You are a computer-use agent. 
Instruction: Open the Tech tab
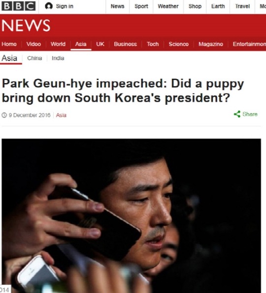[153, 44]
